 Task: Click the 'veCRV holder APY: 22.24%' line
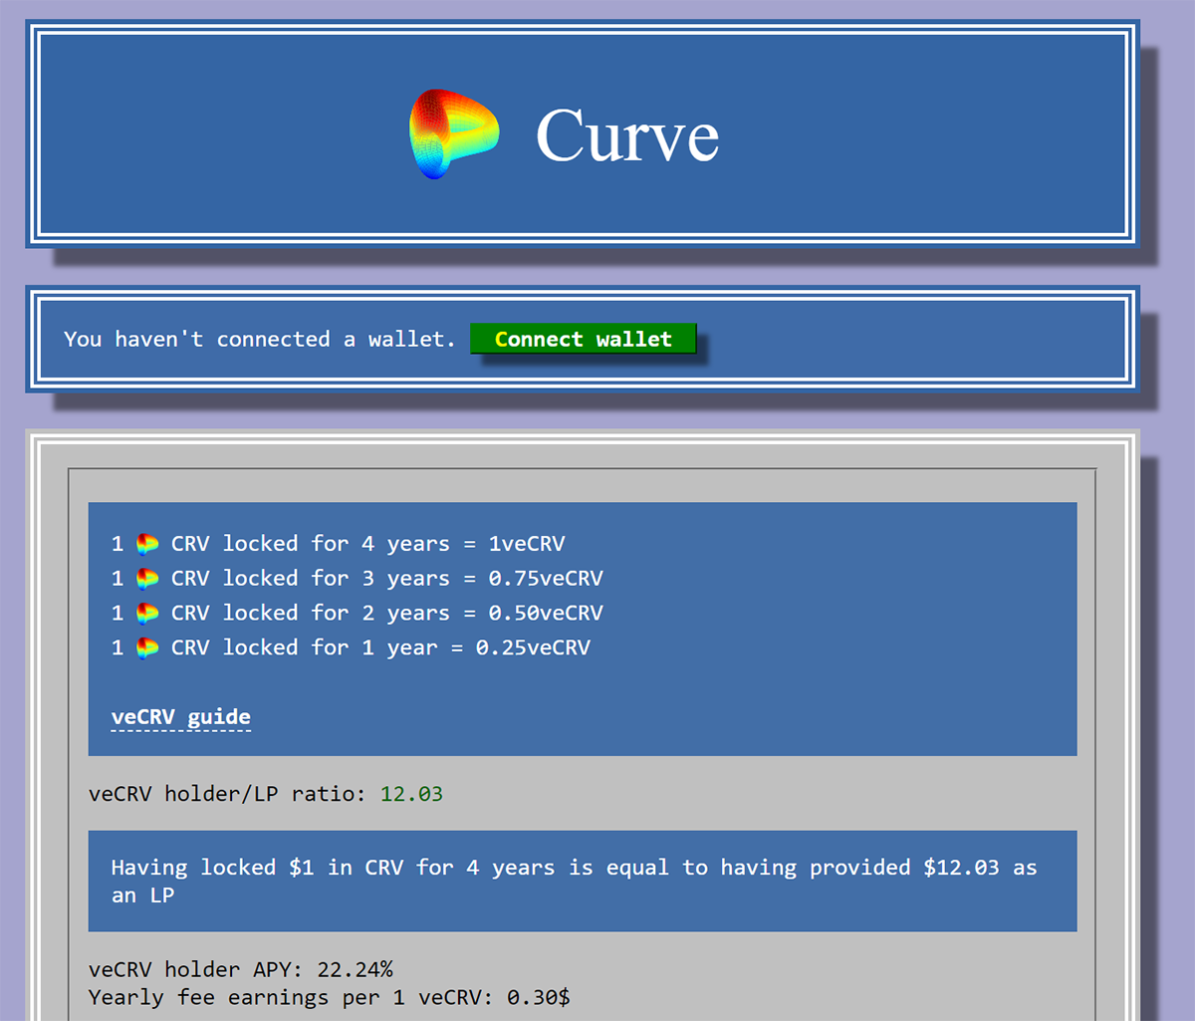click(241, 969)
